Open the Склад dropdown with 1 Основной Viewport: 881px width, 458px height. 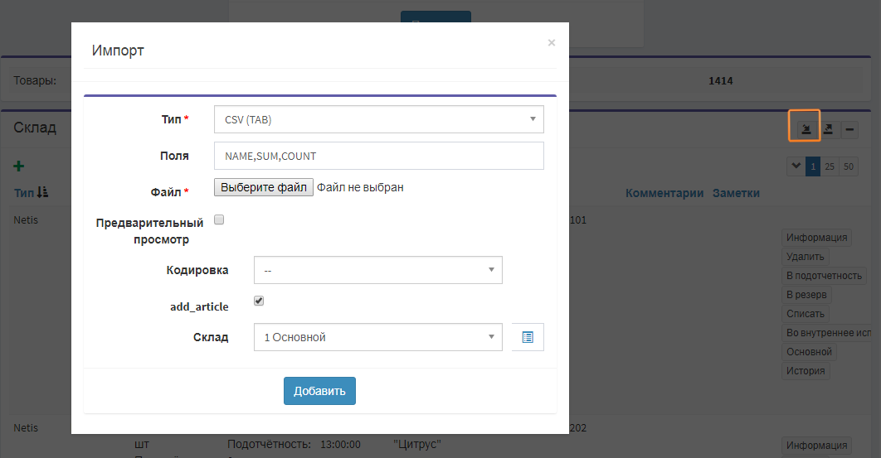coord(377,337)
